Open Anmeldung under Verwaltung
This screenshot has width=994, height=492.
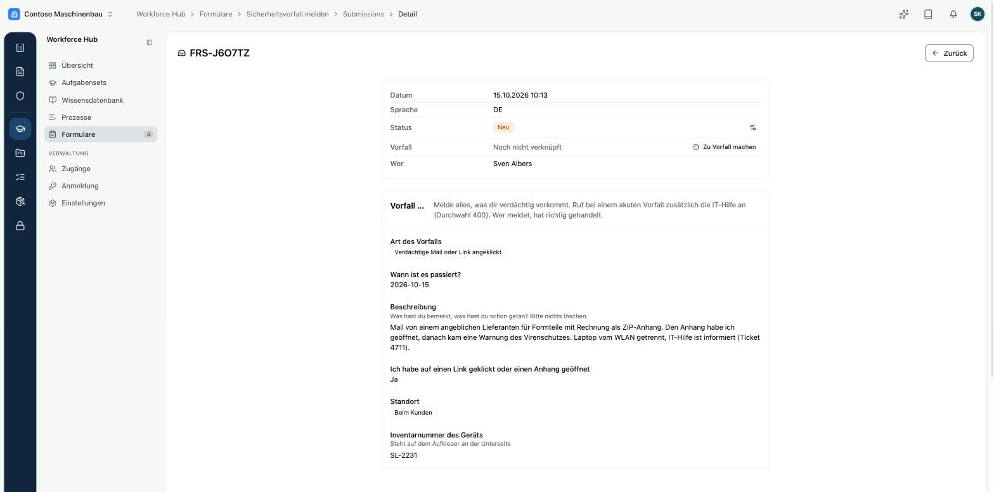point(101,186)
